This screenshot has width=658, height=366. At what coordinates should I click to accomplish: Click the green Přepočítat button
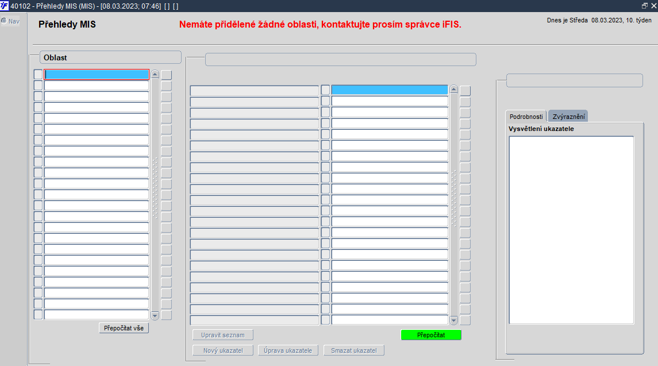click(x=431, y=335)
